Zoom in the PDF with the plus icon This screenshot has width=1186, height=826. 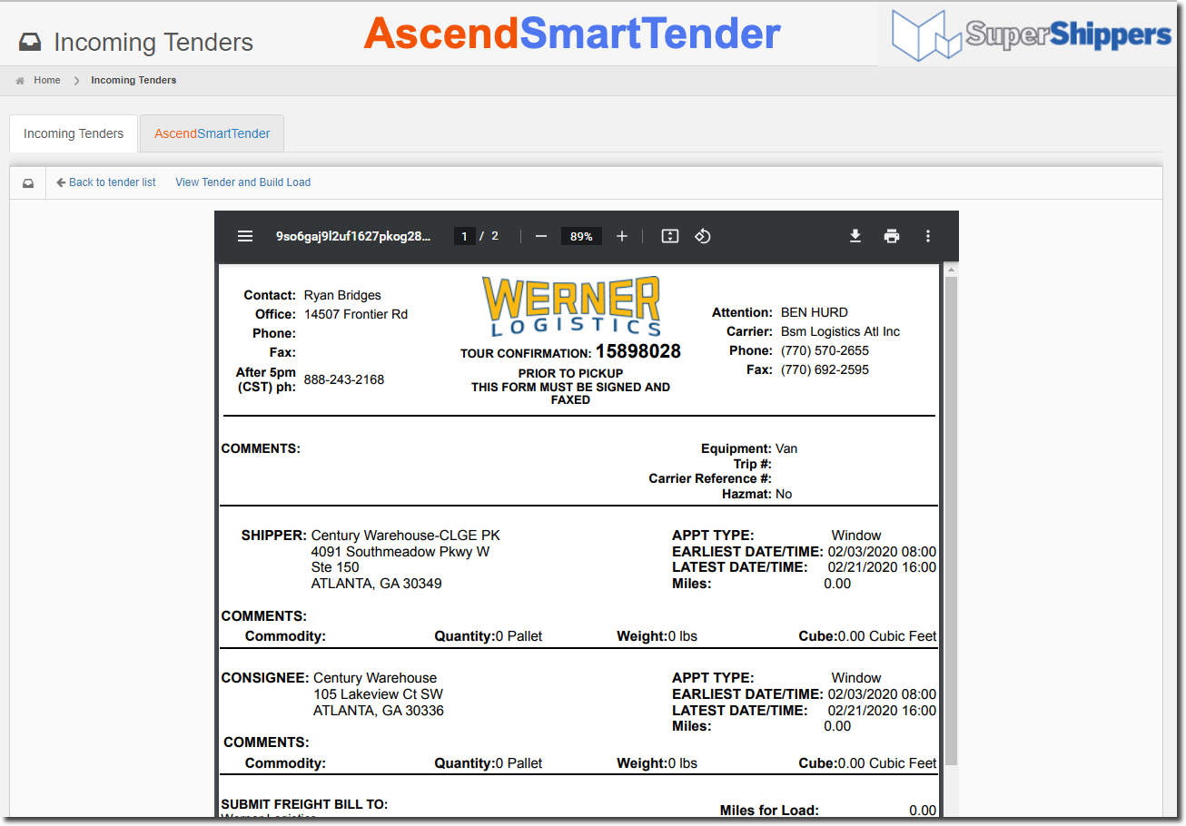pyautogui.click(x=622, y=236)
